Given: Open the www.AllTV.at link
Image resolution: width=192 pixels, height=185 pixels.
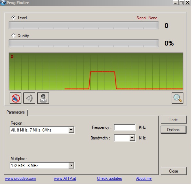Looking at the screenshot, I should coord(65,179).
